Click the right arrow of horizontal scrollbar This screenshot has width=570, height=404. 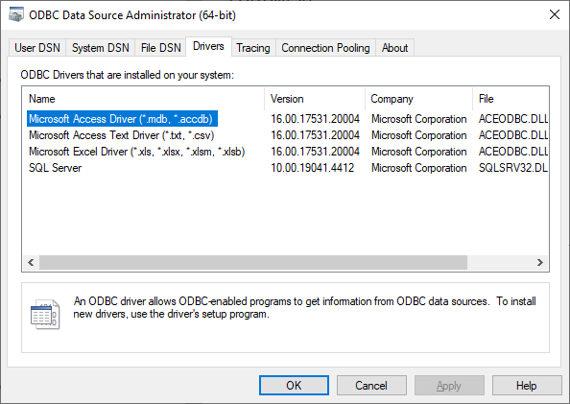click(x=540, y=262)
